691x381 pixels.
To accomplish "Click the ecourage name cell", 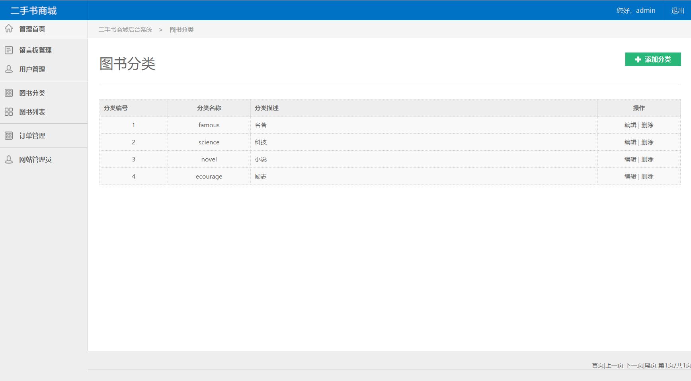I will point(209,176).
